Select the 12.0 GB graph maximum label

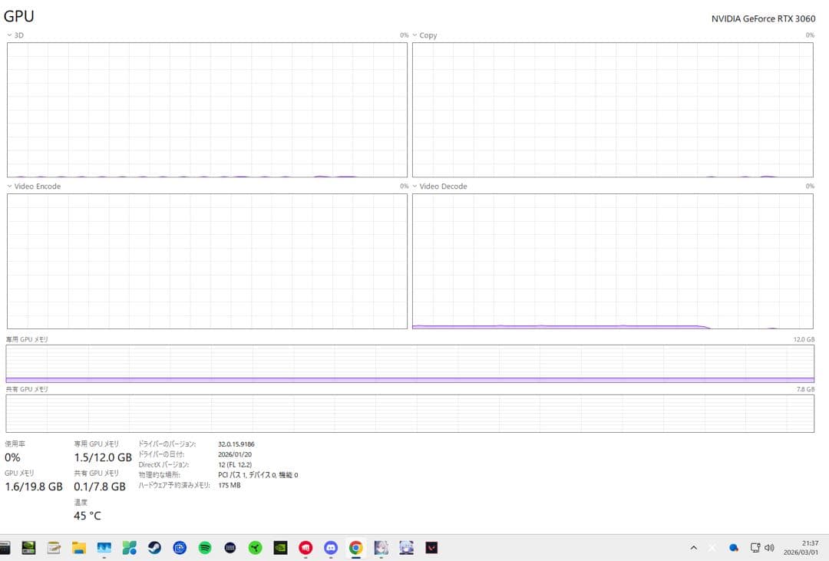804,339
